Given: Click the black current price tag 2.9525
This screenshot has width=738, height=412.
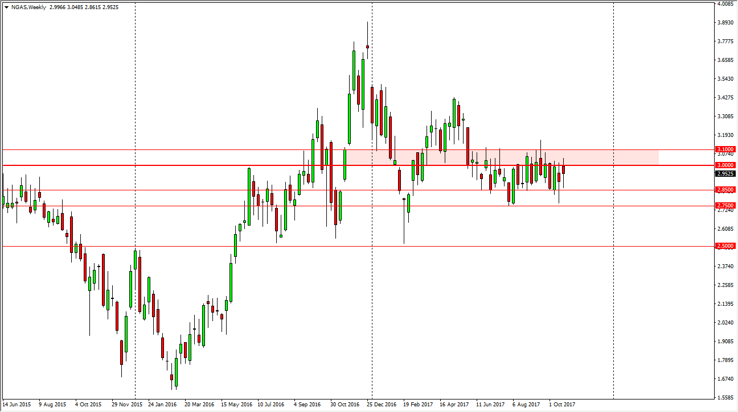Looking at the screenshot, I should pos(726,174).
